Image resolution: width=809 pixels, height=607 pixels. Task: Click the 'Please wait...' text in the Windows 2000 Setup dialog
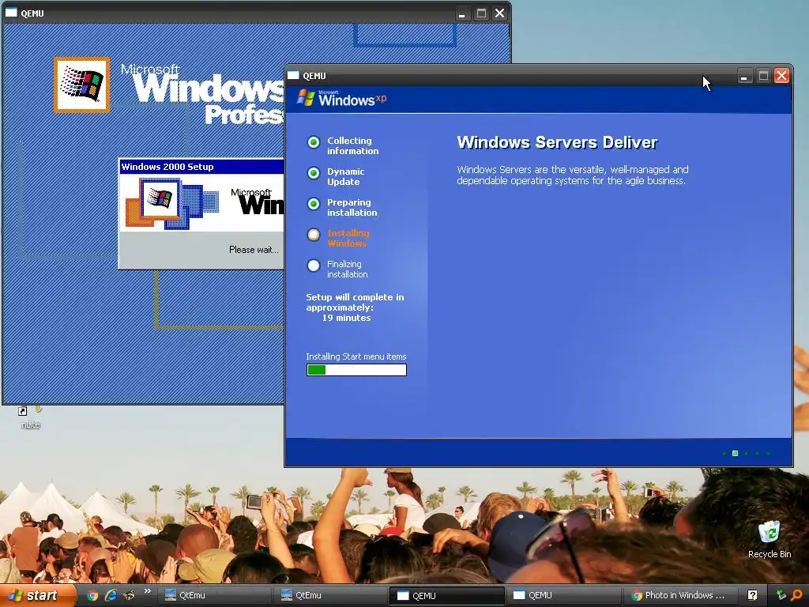point(254,250)
